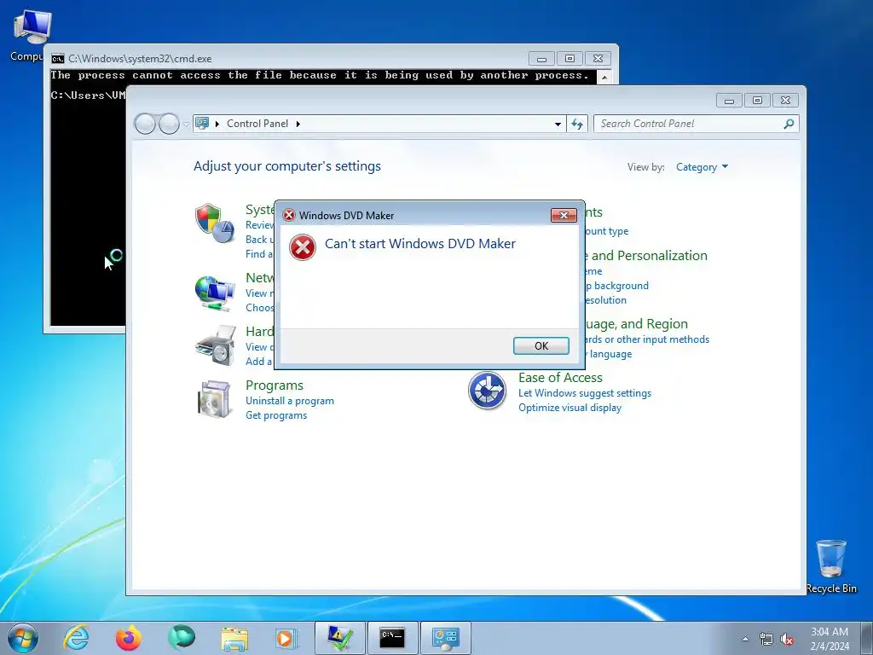Open the Windows Start menu
The width and height of the screenshot is (873, 655).
point(23,638)
